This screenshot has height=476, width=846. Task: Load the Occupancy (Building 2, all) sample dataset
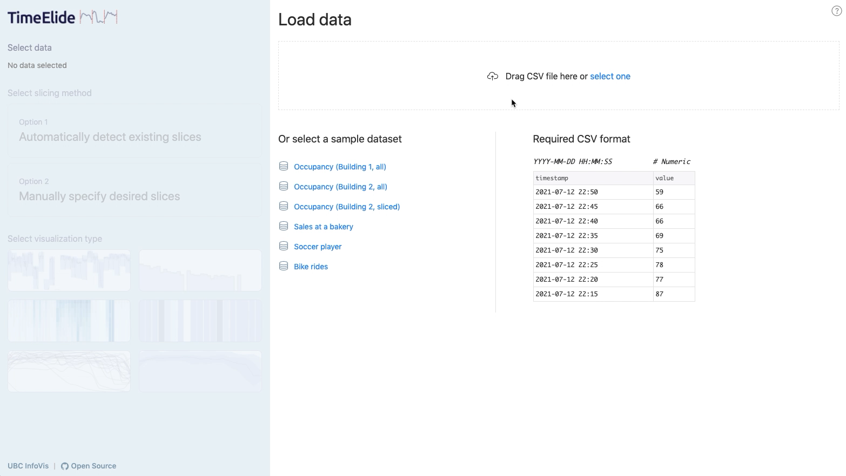click(x=340, y=186)
